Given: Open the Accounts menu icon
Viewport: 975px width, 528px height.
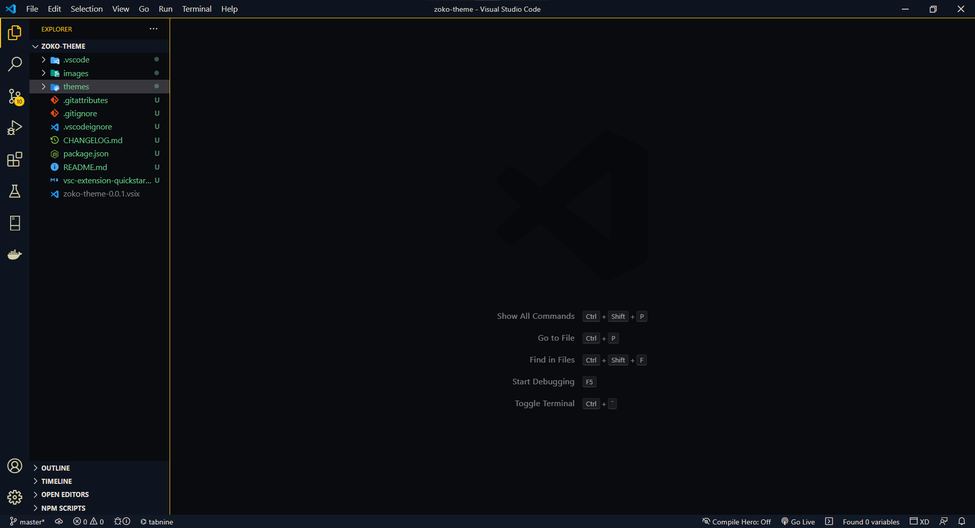Looking at the screenshot, I should coord(15,466).
